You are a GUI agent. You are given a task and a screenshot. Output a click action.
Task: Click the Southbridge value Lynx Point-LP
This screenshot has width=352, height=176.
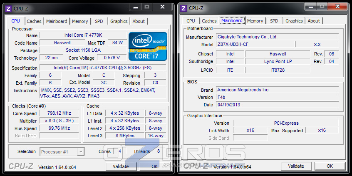tap(278, 61)
